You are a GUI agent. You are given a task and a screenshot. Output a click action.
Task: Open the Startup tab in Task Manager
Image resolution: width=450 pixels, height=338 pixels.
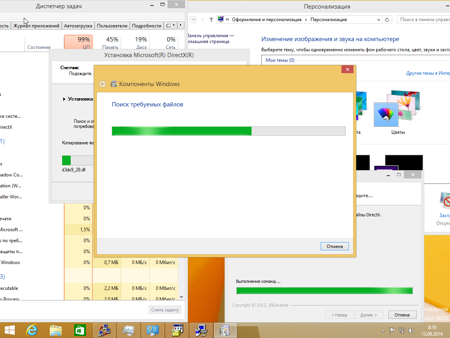tap(78, 25)
